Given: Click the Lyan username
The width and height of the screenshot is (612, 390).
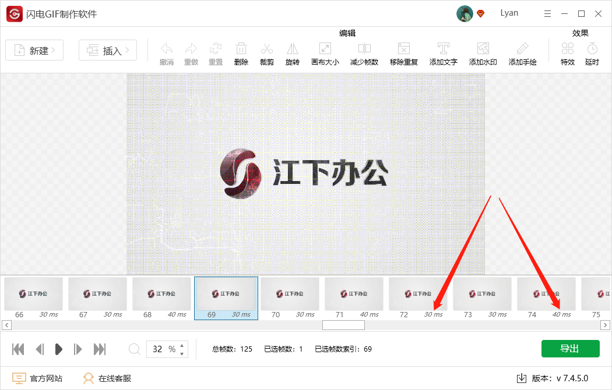Looking at the screenshot, I should click(509, 13).
